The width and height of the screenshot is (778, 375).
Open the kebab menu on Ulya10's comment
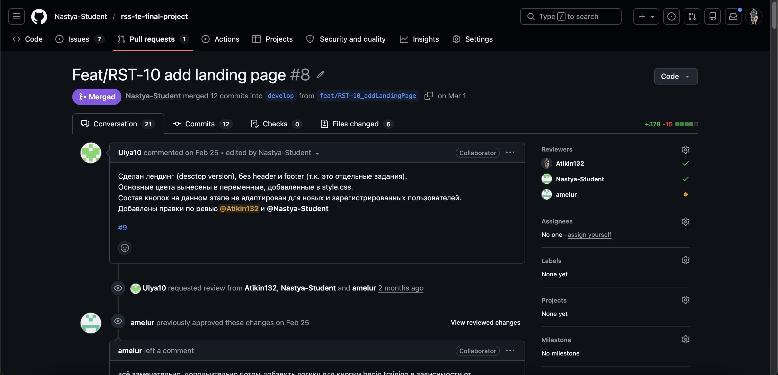(510, 153)
